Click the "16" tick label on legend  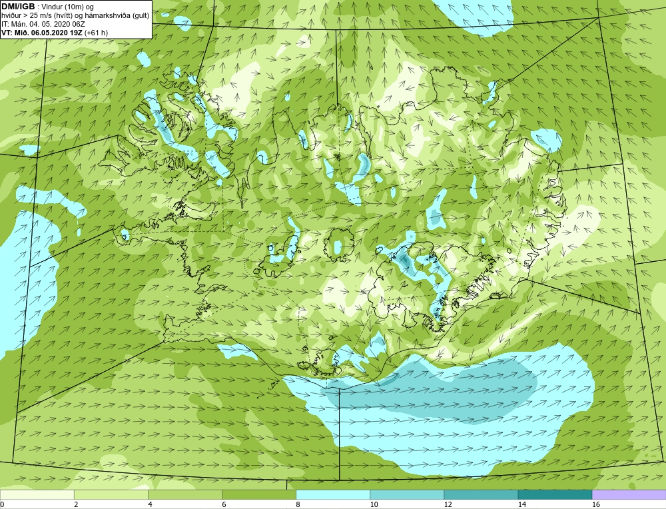pos(595,504)
